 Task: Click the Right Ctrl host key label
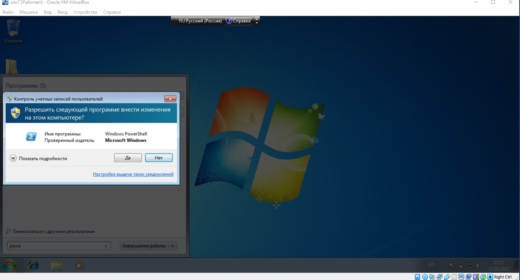tap(503, 277)
